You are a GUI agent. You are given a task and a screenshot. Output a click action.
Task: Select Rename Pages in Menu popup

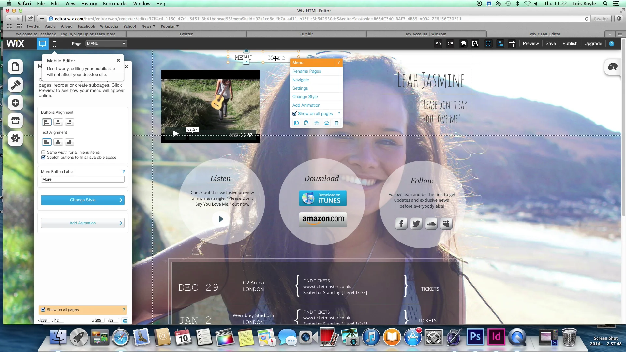click(x=306, y=71)
